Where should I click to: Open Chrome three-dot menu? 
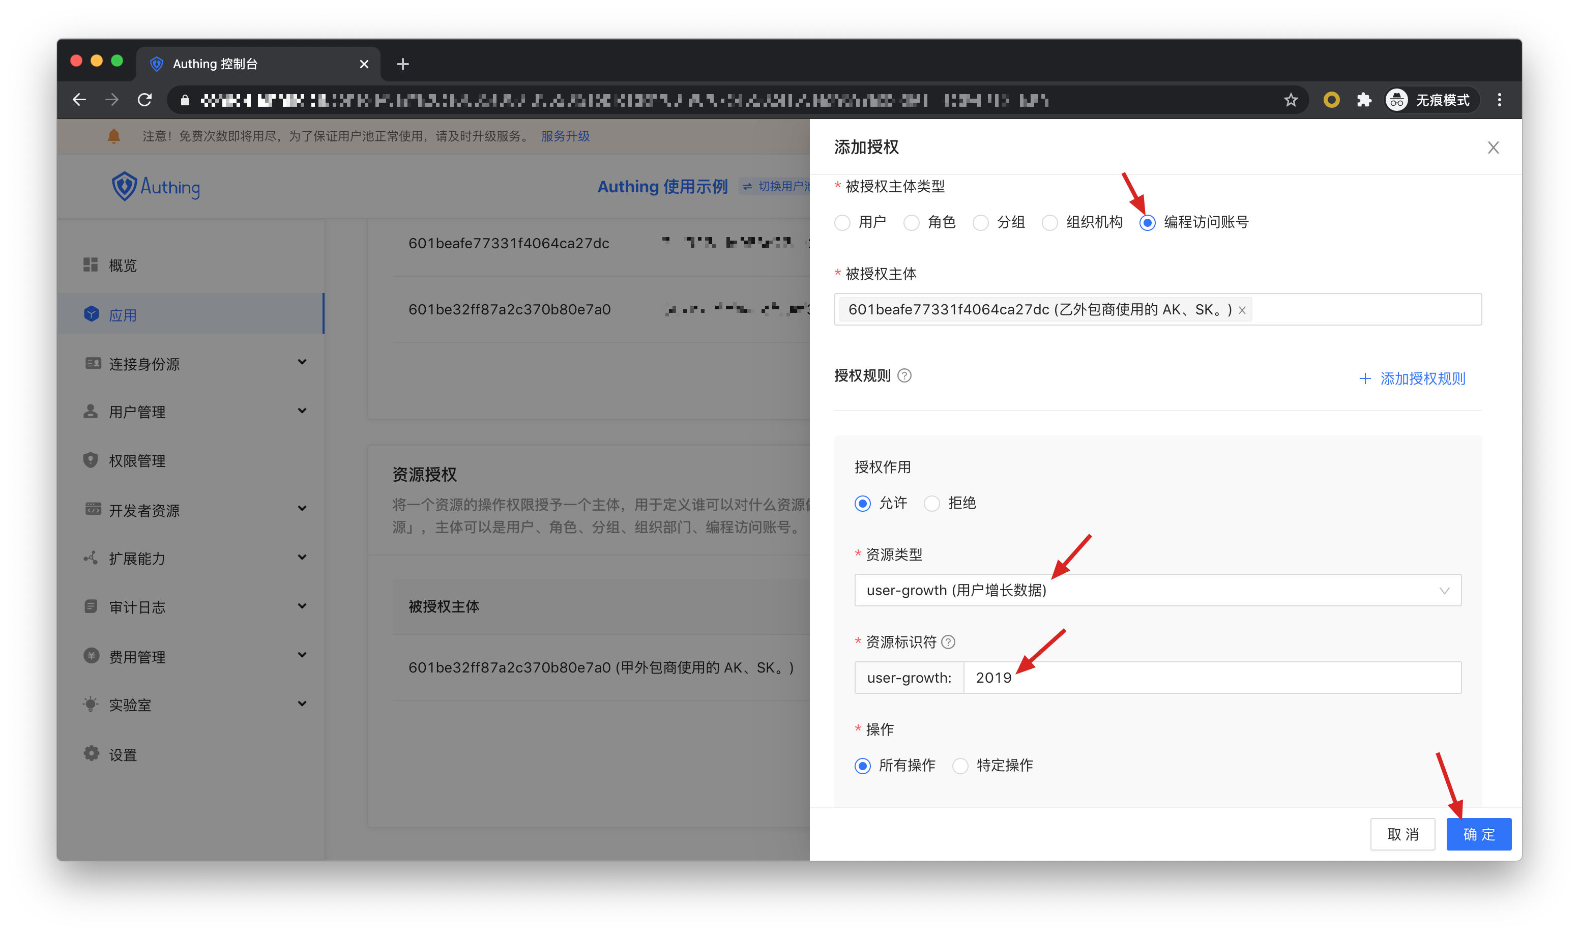(1499, 100)
